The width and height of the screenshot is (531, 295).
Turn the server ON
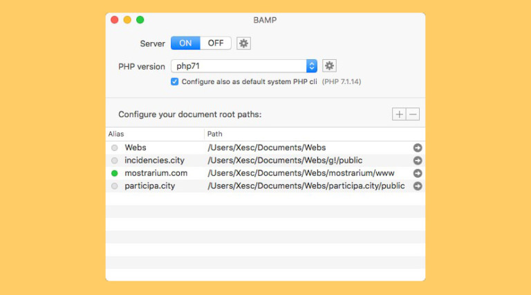(185, 43)
